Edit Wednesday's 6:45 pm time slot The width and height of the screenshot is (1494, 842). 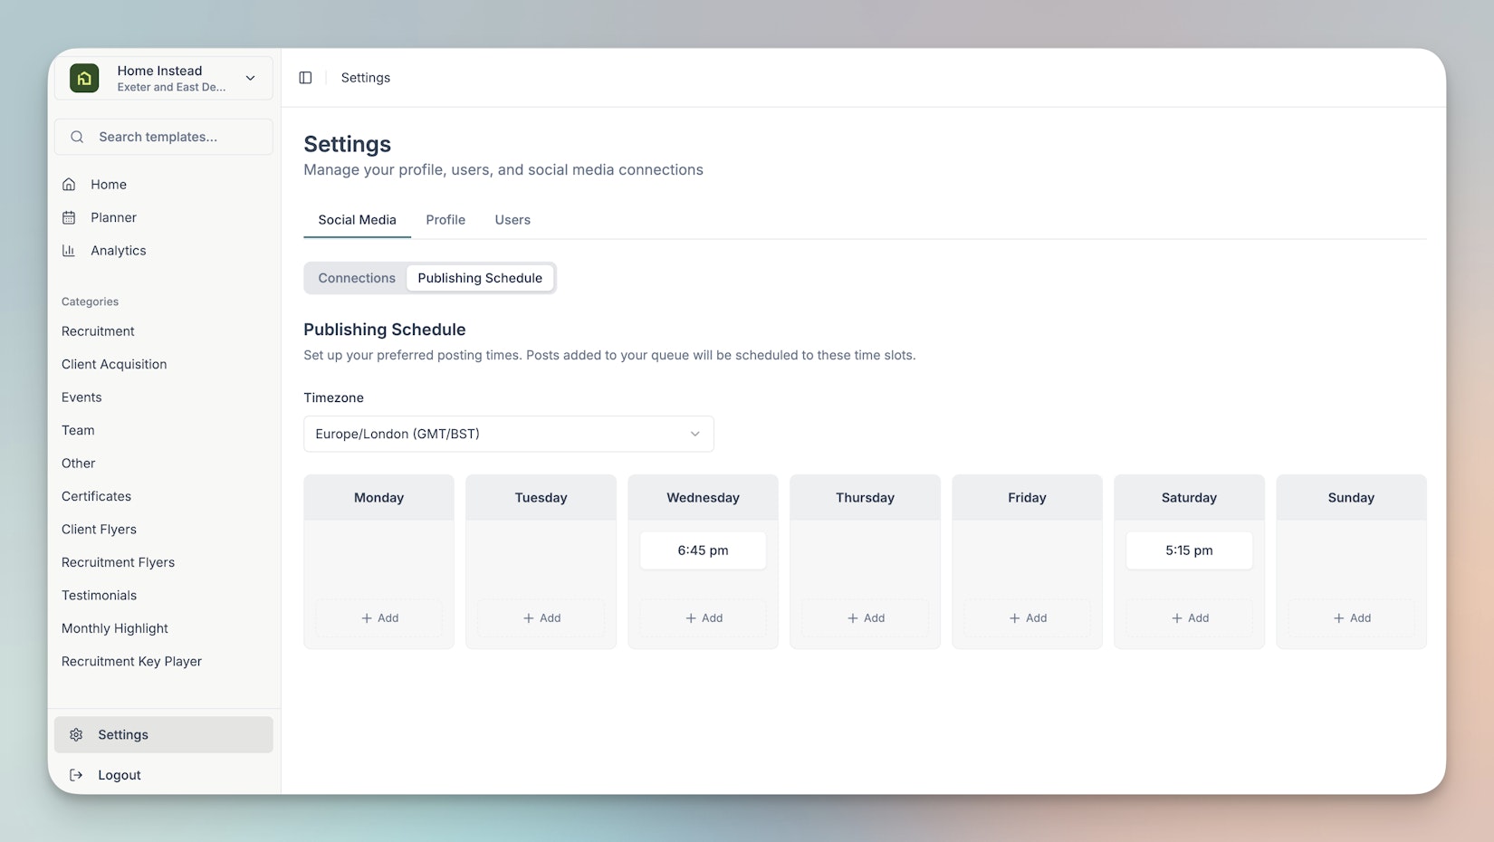[x=703, y=550]
